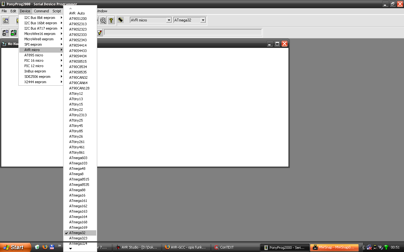Pick ATtiny2313 from the AVR submenu
The image size is (404, 252).
point(78,115)
